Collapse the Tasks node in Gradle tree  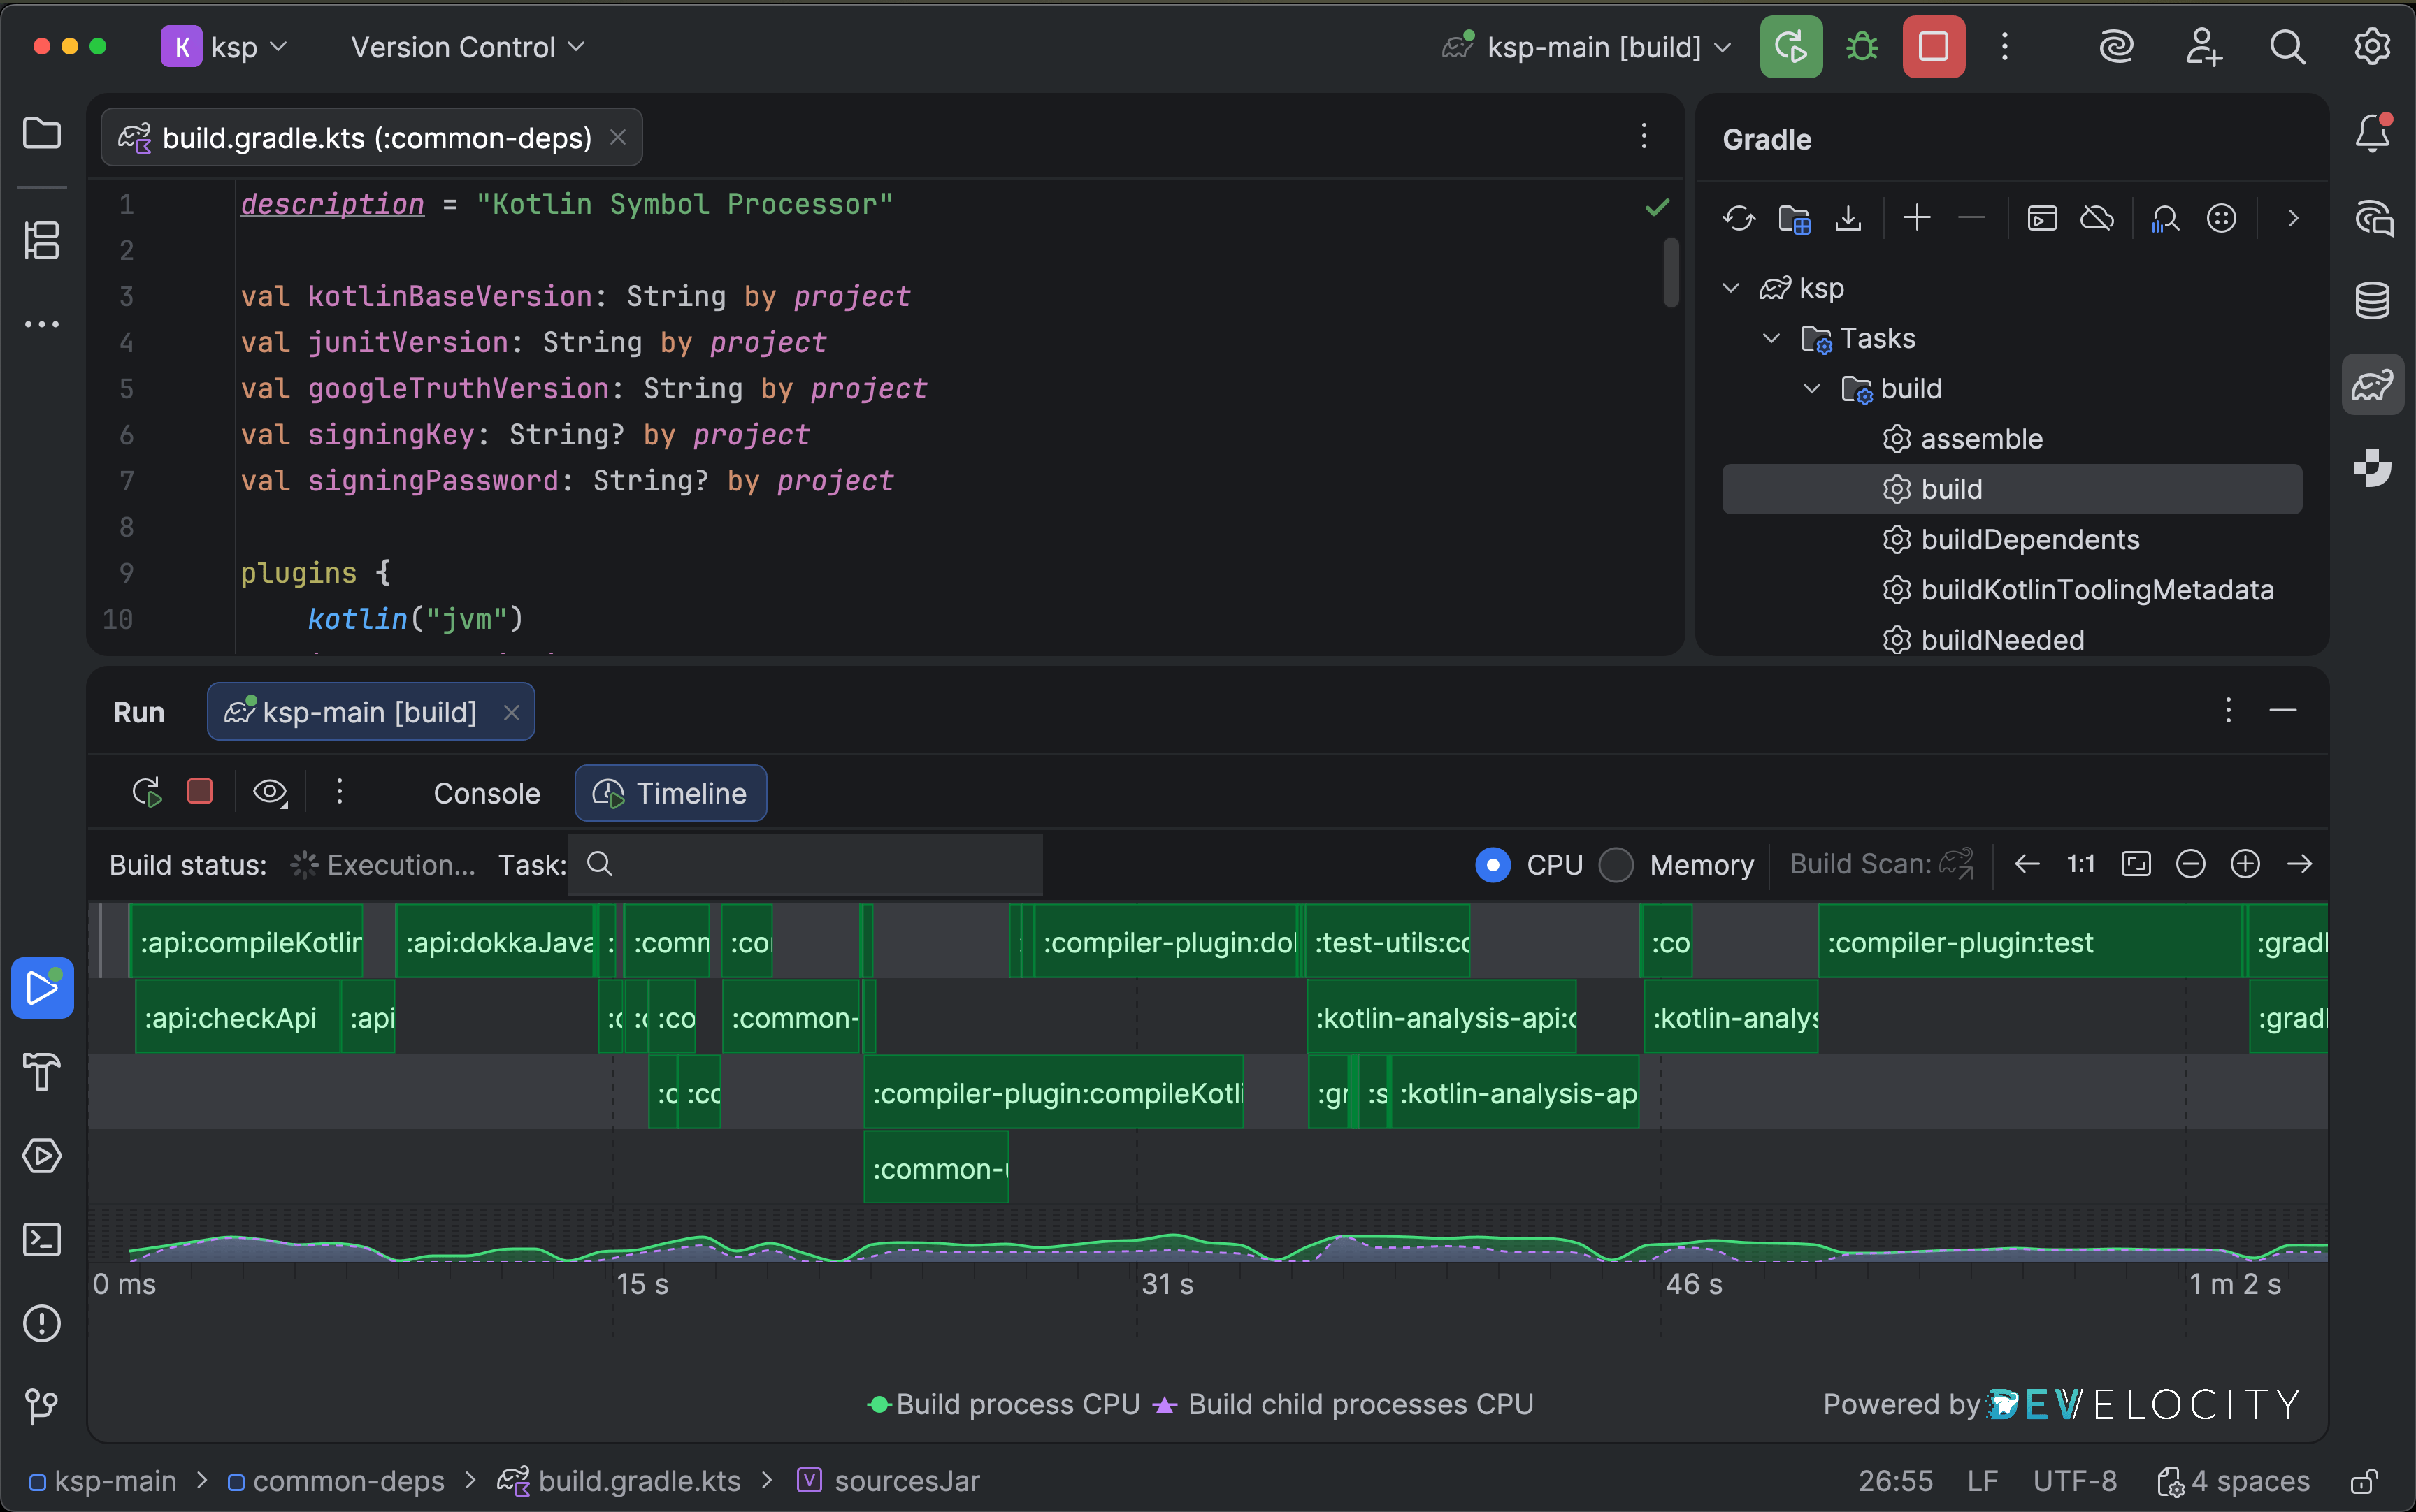[1771, 338]
